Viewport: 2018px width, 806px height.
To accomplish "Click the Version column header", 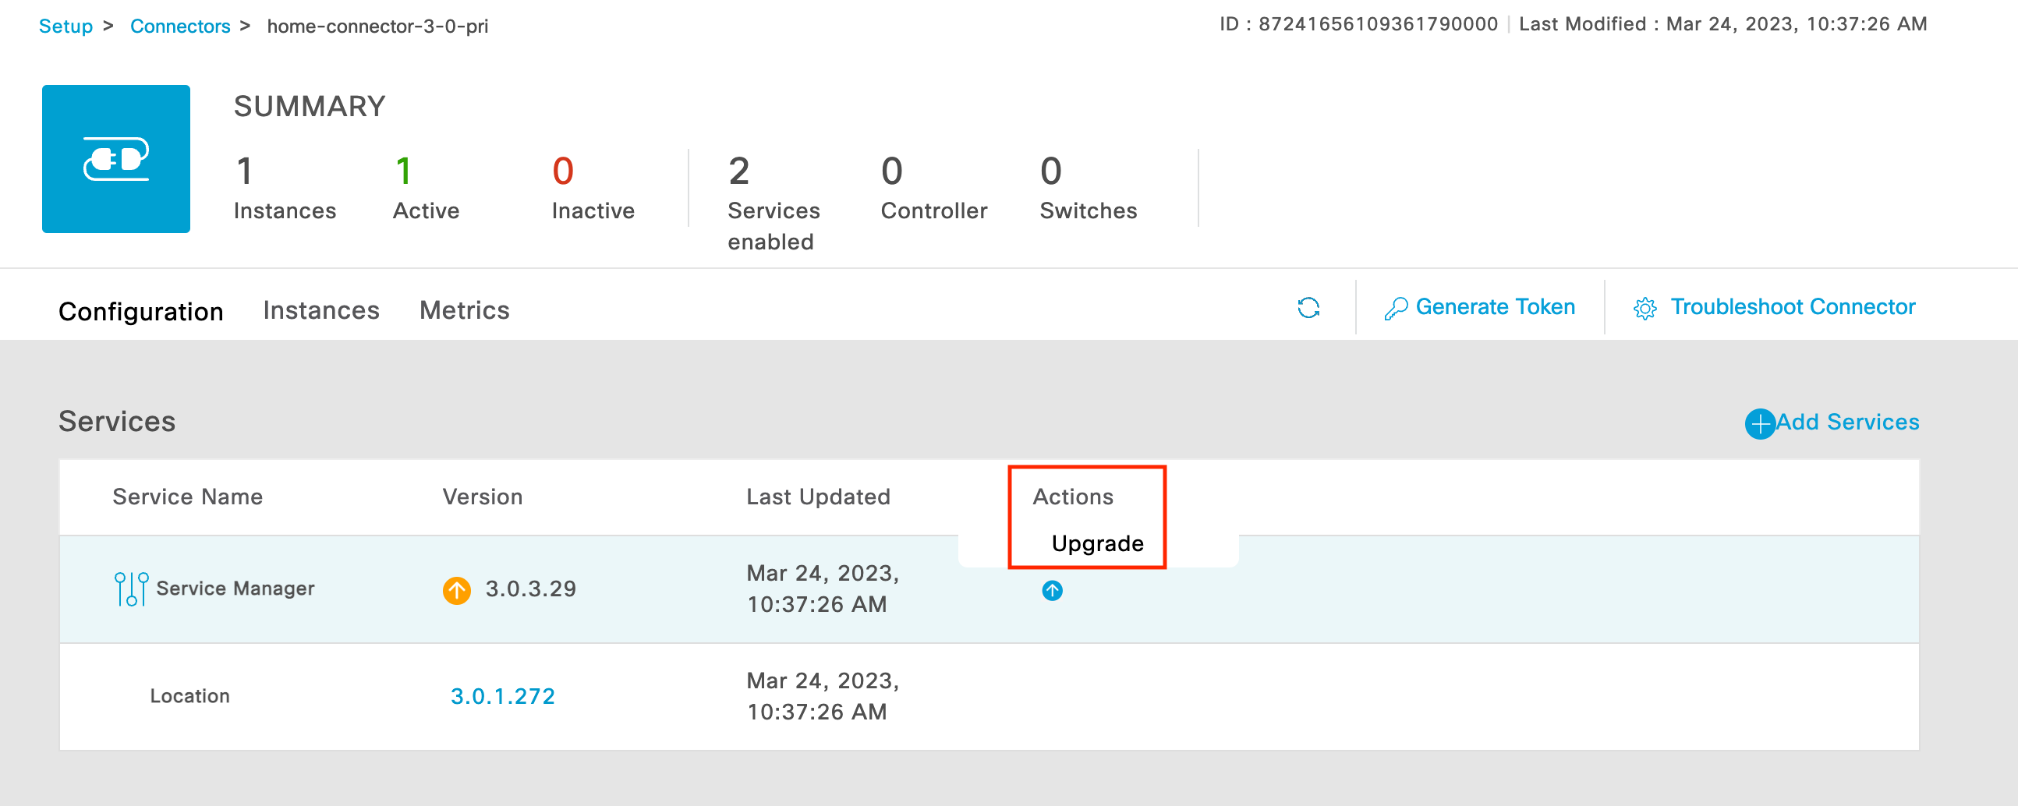I will tap(482, 497).
